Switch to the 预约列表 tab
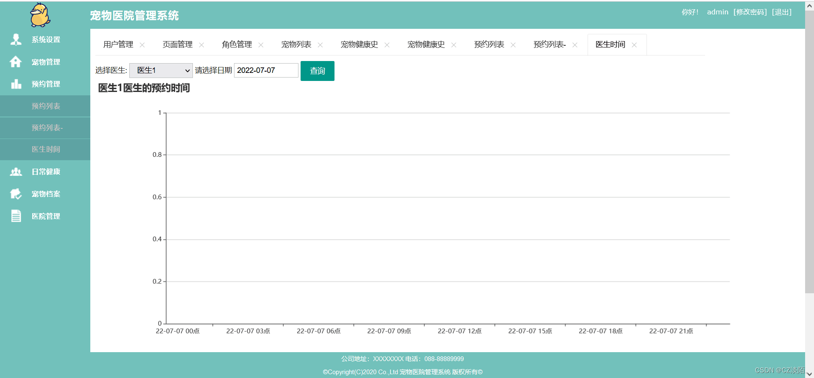The width and height of the screenshot is (814, 378). tap(489, 44)
